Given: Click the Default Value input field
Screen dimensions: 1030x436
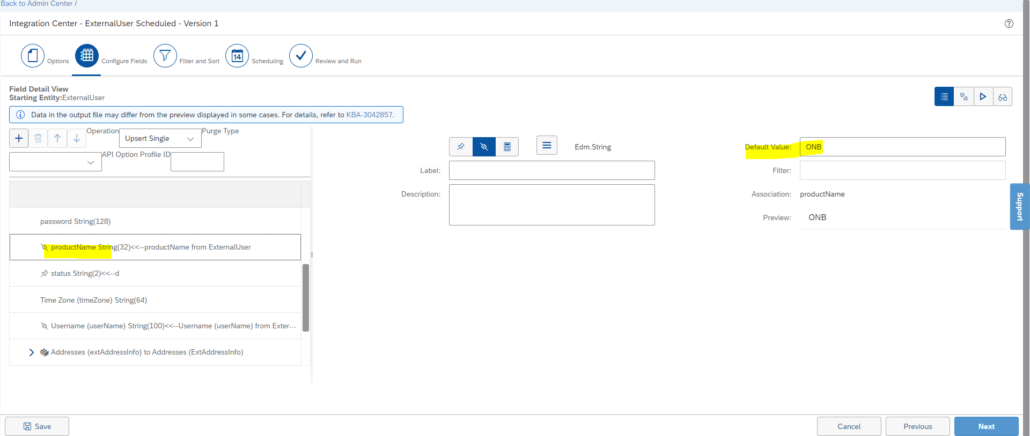Looking at the screenshot, I should coord(902,147).
